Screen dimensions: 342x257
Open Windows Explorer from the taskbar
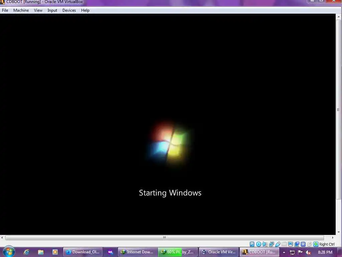pos(41,252)
